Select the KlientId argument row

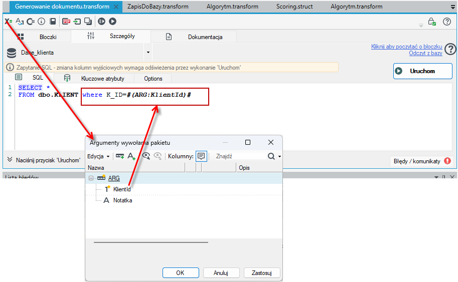point(184,189)
